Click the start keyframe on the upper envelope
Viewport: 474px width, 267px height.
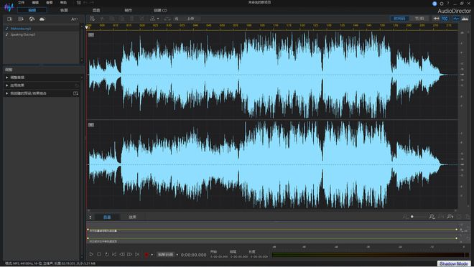click(x=88, y=229)
